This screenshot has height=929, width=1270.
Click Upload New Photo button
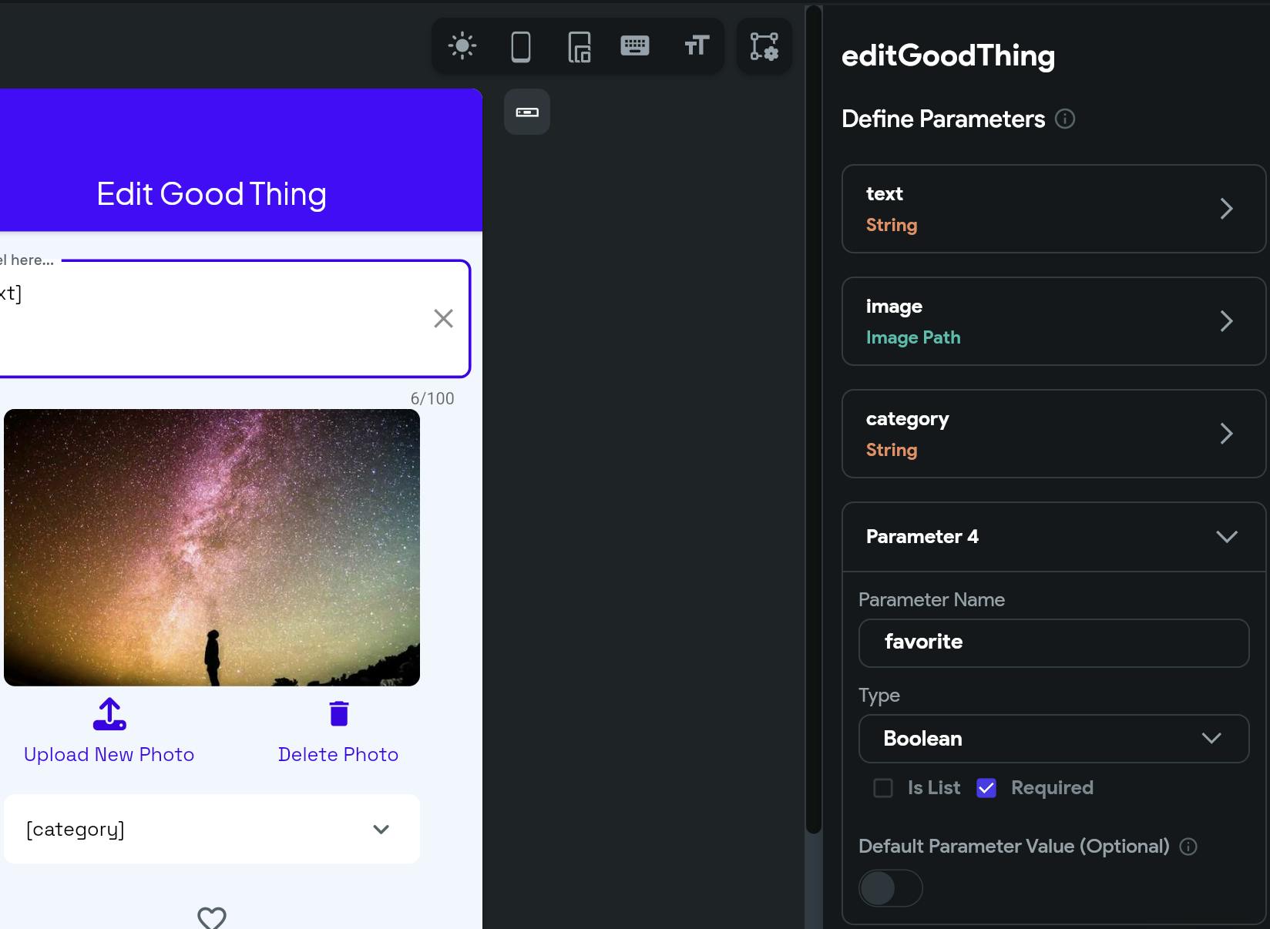(x=109, y=754)
